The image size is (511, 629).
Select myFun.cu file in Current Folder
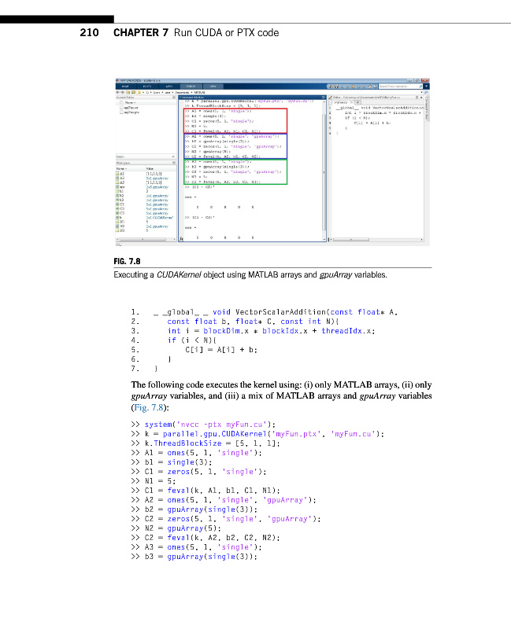point(127,108)
